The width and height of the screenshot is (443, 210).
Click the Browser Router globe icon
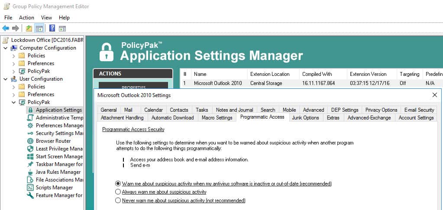pyautogui.click(x=30, y=141)
